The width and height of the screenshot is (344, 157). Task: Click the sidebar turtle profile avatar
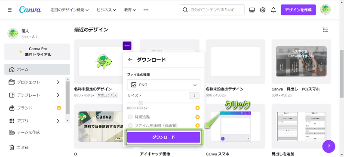pos(13,33)
